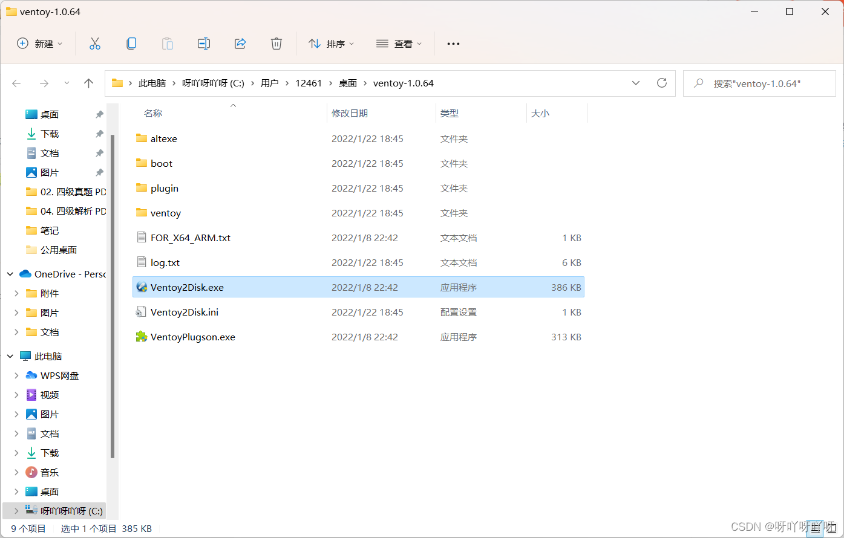The width and height of the screenshot is (844, 538).
Task: Open the recent locations dropdown chevron
Action: (x=67, y=83)
